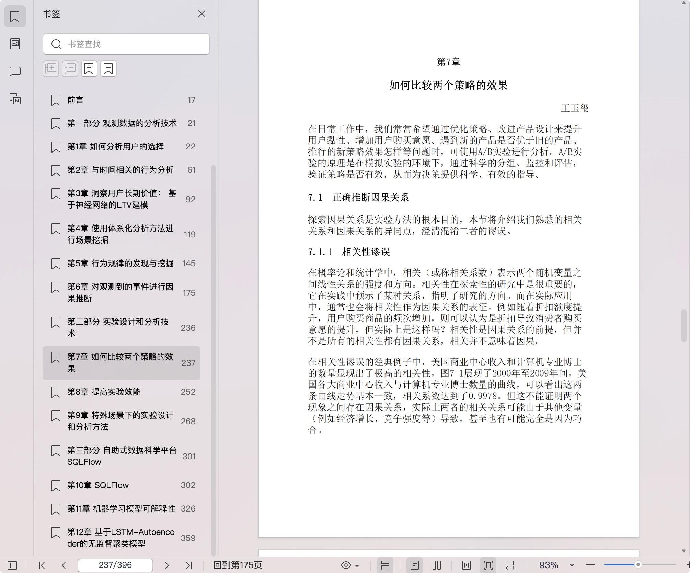Go to 第8章 提高实验效能
Screen dimensions: 690x573
[x=122, y=392]
